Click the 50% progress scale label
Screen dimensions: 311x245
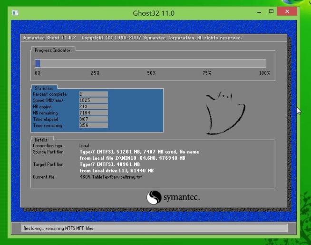tap(151, 73)
